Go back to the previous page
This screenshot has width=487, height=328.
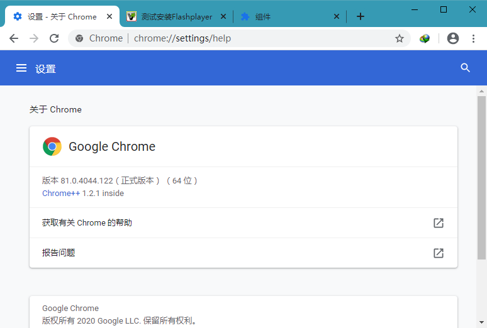click(14, 38)
